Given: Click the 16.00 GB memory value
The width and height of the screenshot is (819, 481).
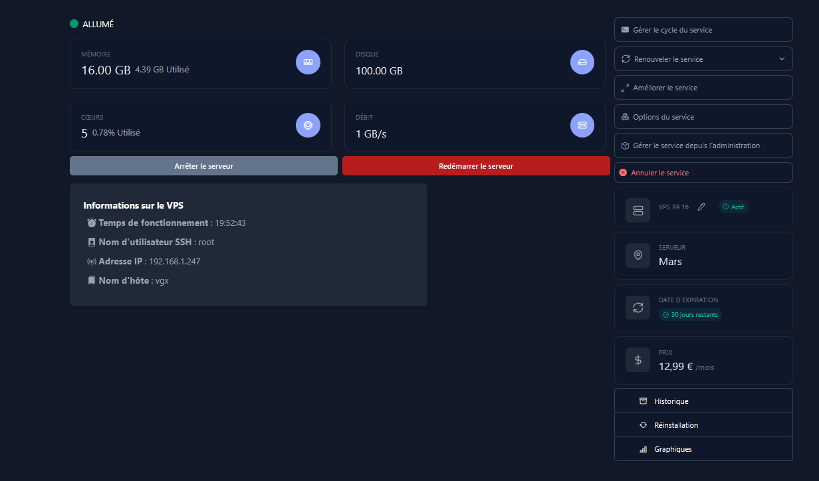Looking at the screenshot, I should click(x=106, y=70).
